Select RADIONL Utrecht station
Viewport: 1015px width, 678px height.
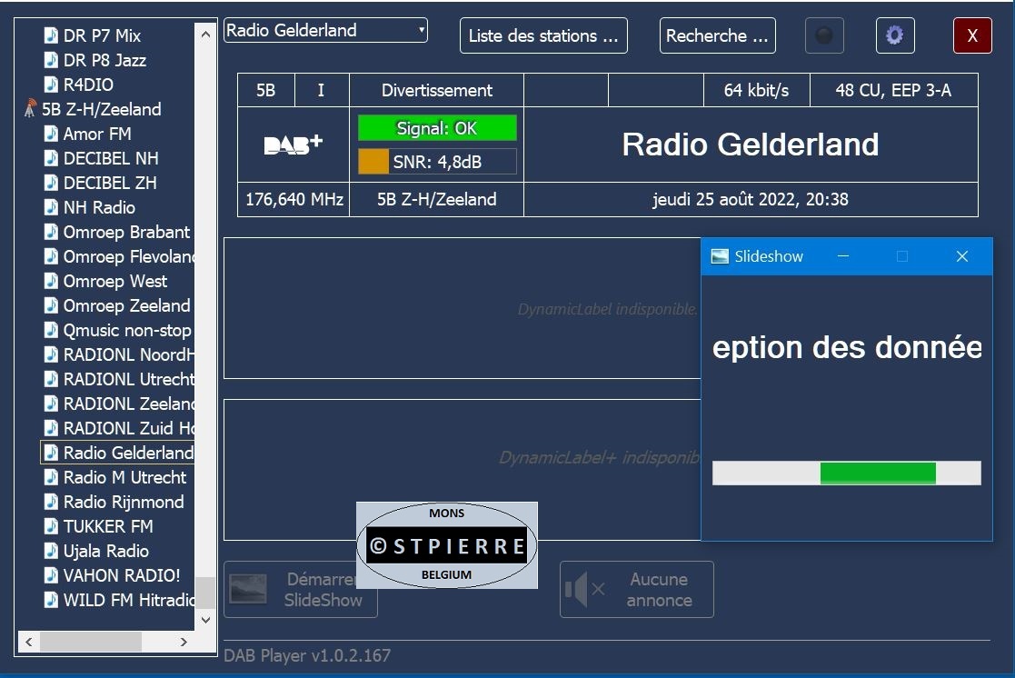coord(128,380)
